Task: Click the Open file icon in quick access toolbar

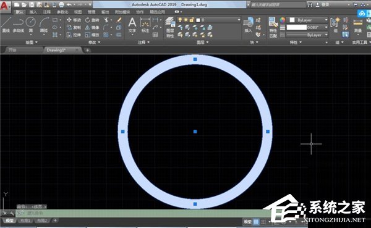Action: (x=24, y=4)
